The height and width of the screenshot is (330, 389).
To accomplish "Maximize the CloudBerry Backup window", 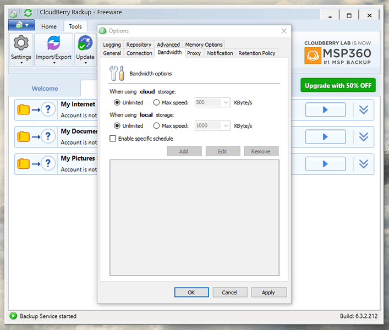I will pyautogui.click(x=349, y=15).
